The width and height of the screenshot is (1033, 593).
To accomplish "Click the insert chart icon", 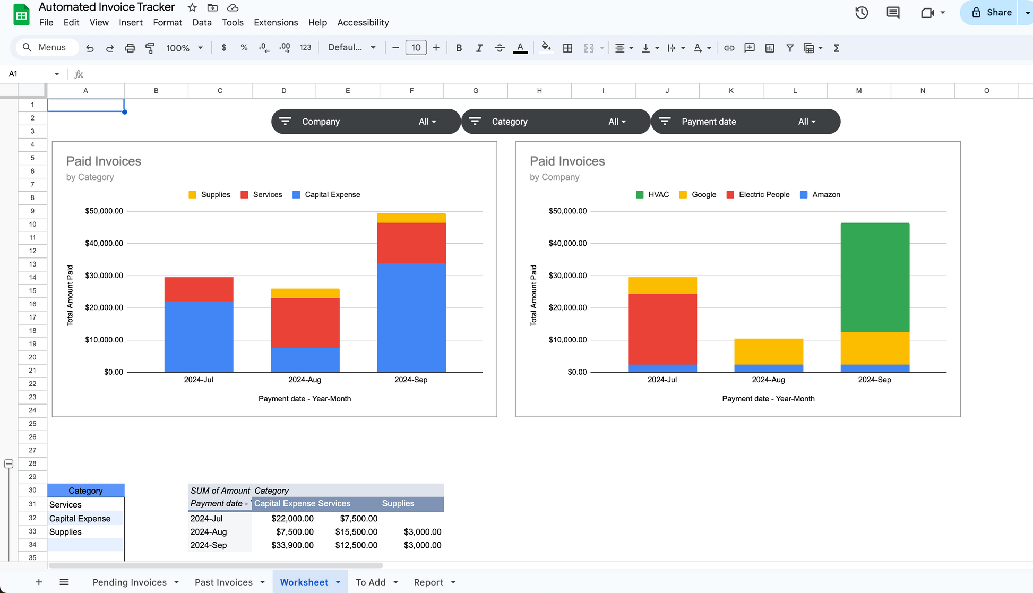I will coord(770,48).
